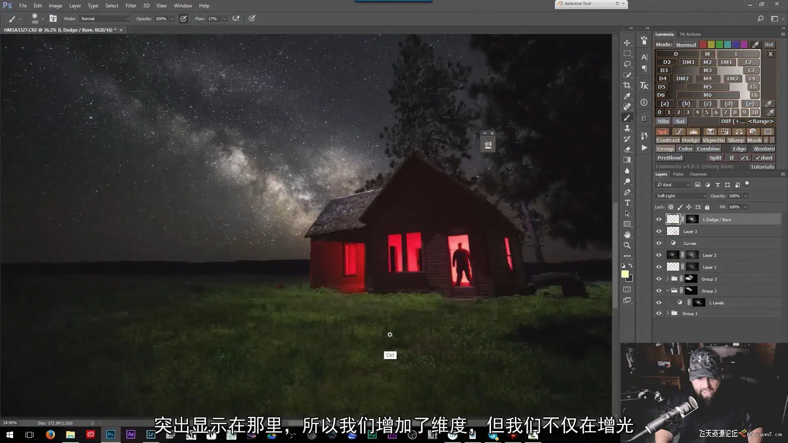Select the Move tool
The width and height of the screenshot is (788, 443).
pyautogui.click(x=627, y=43)
